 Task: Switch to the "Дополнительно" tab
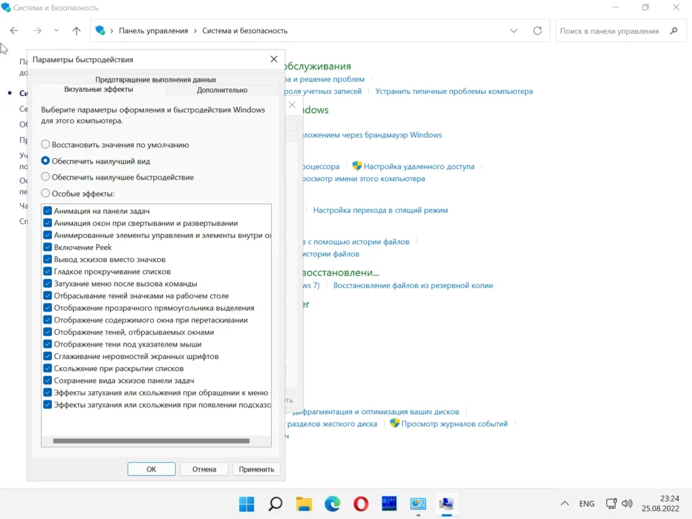point(222,90)
